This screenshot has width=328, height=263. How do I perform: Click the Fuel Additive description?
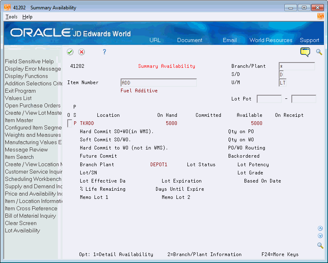139,91
